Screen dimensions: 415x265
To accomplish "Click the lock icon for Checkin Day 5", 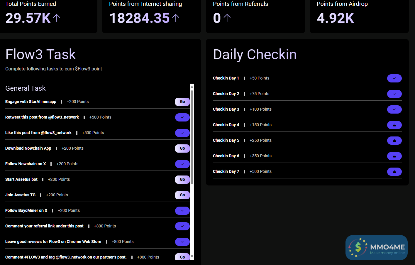I will pos(394,141).
